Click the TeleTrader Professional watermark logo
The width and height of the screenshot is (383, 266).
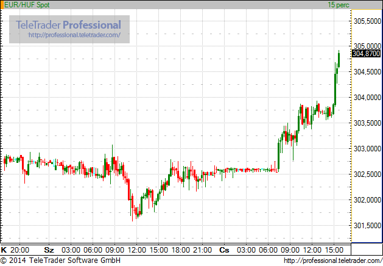(x=68, y=25)
